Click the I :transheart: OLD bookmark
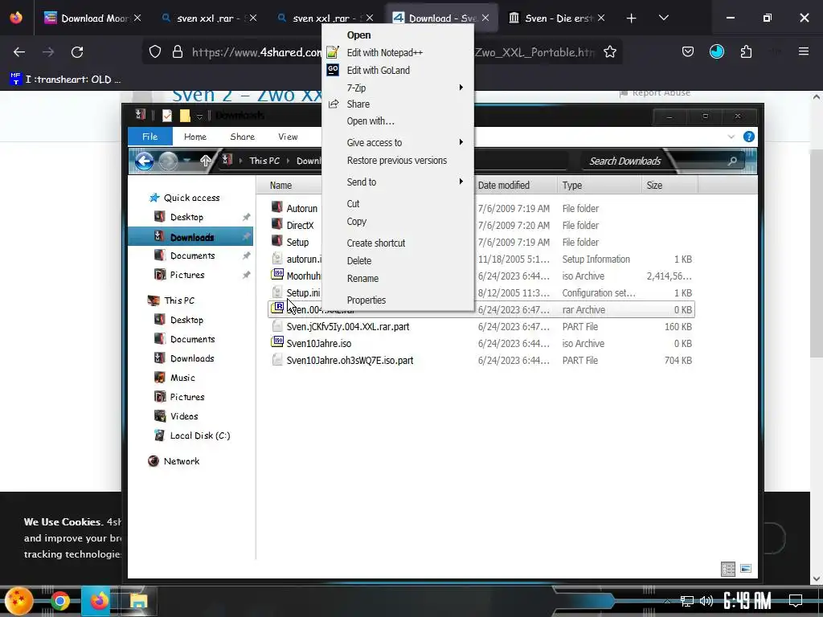This screenshot has width=823, height=617. [x=66, y=80]
